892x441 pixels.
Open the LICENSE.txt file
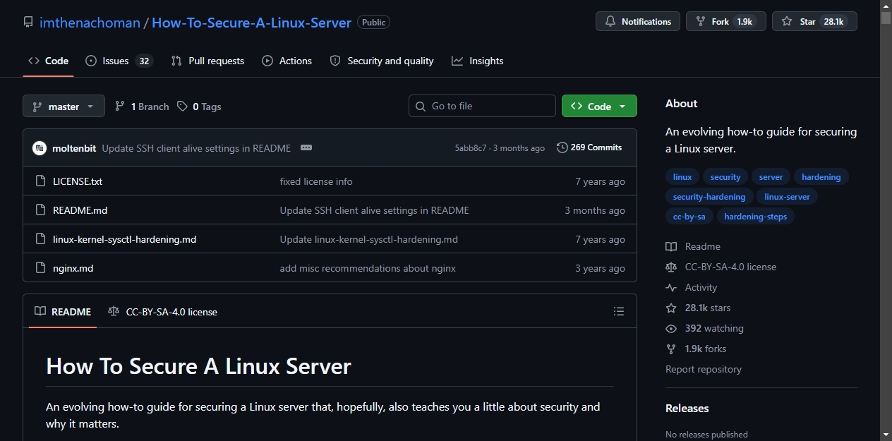(x=78, y=181)
